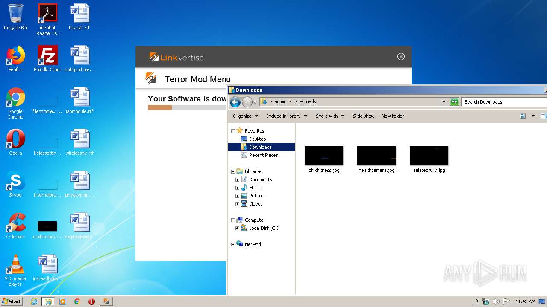Image resolution: width=547 pixels, height=307 pixels.
Task: Show hidden tray icons
Action: (476, 301)
